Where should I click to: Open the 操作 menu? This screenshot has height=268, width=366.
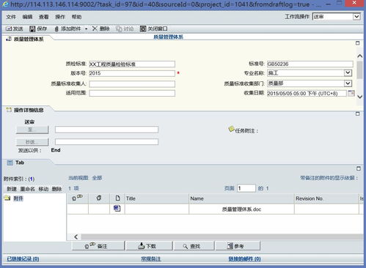tap(60, 17)
